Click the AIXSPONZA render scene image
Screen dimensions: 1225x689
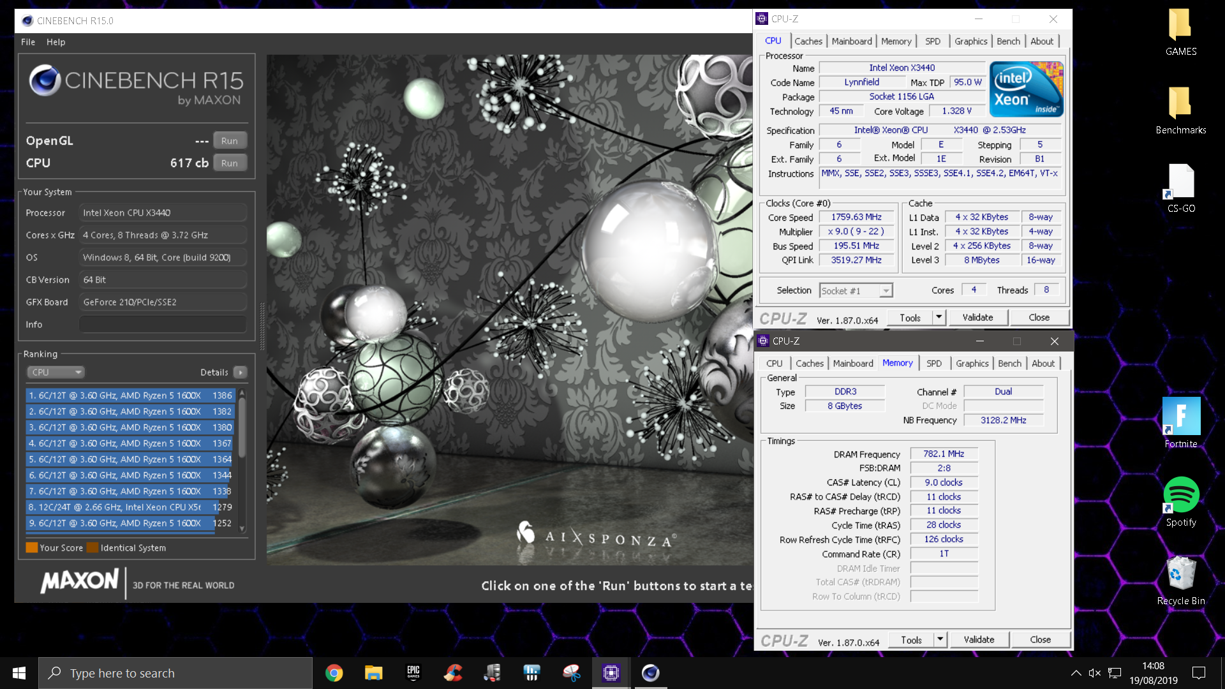pyautogui.click(x=509, y=309)
